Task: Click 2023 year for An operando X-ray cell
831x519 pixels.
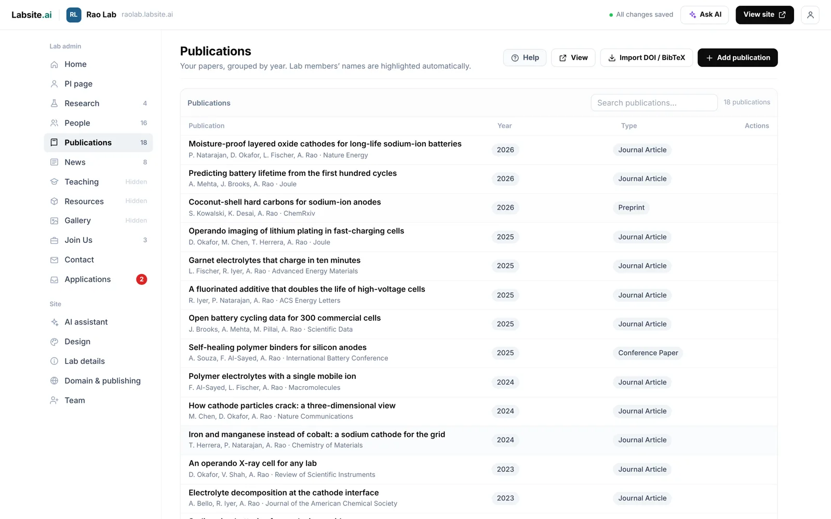Action: (505, 469)
